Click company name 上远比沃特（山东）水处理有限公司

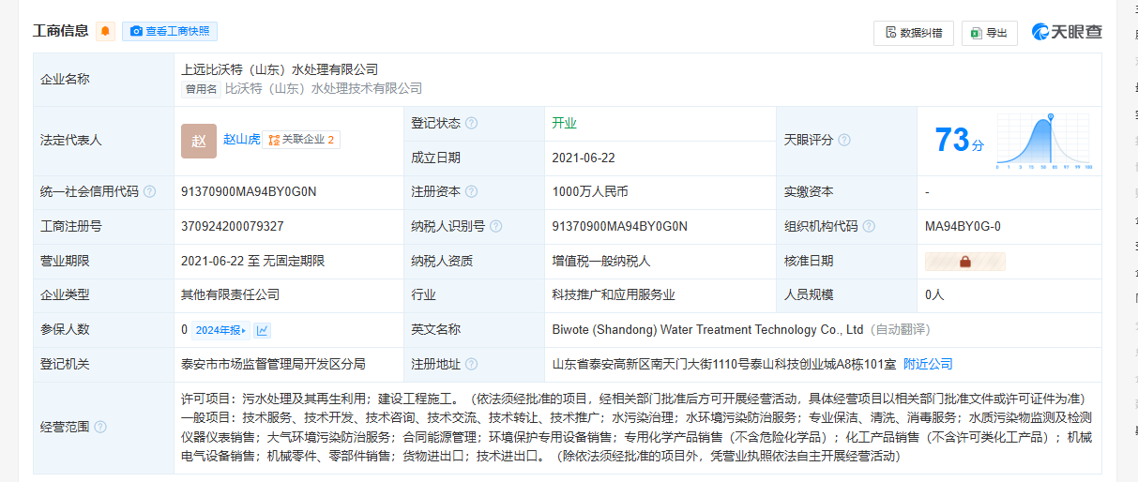pos(280,69)
